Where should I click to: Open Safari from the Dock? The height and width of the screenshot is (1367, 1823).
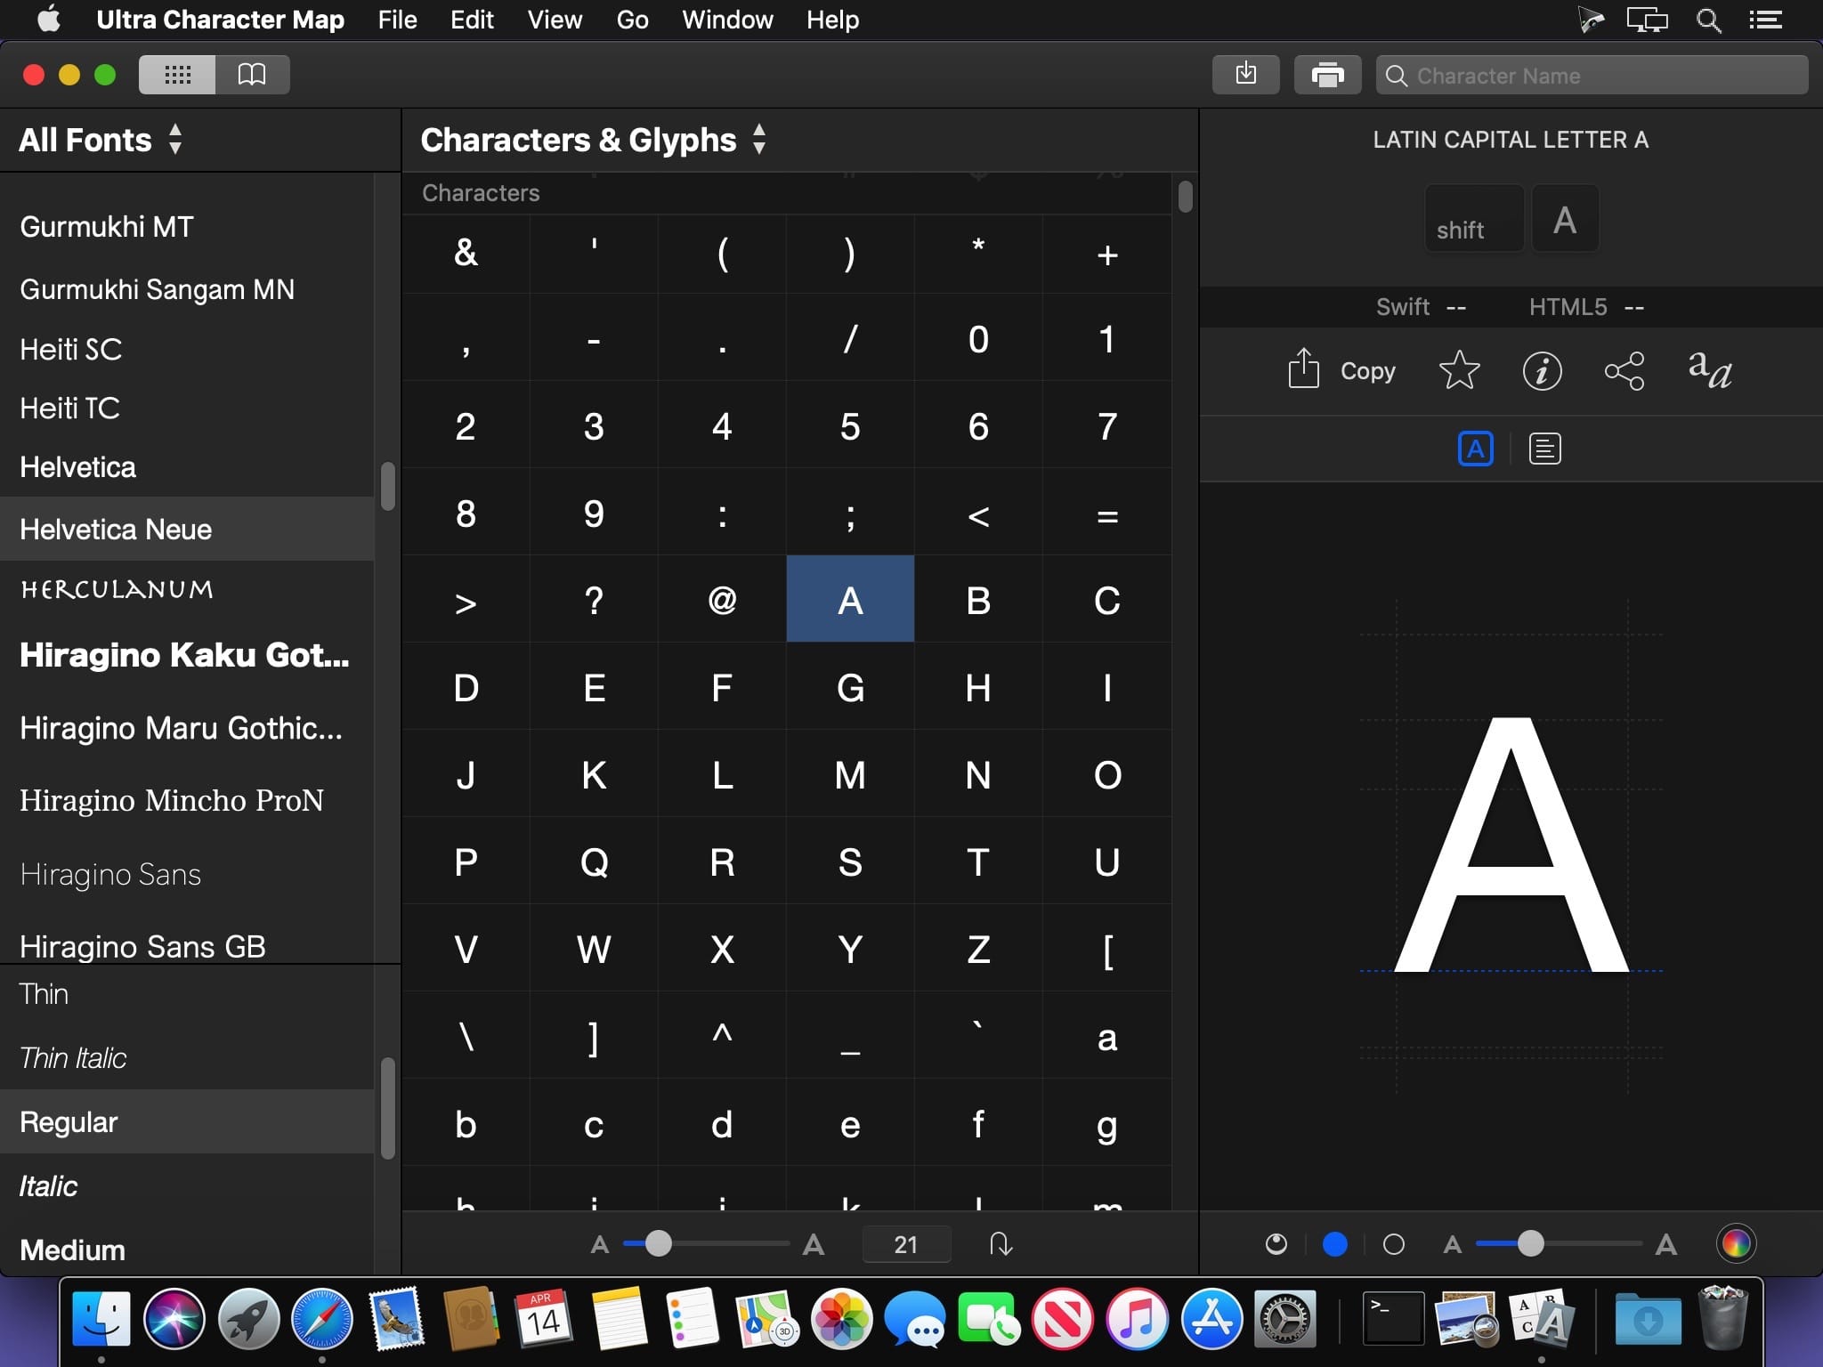(322, 1319)
